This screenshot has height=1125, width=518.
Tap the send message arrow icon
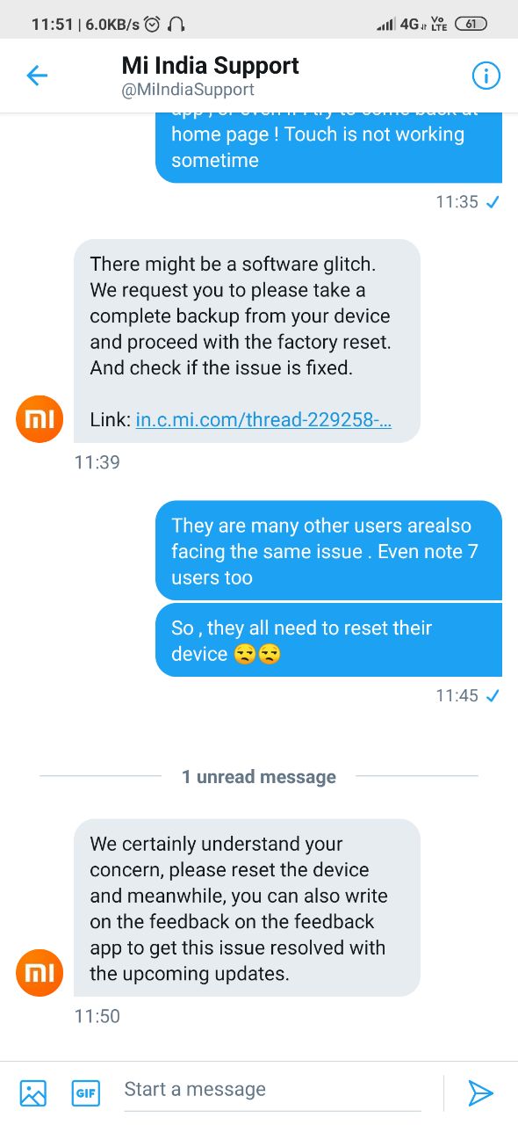click(480, 1092)
